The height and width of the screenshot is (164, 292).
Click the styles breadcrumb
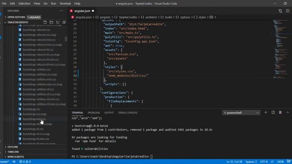pos(202,17)
